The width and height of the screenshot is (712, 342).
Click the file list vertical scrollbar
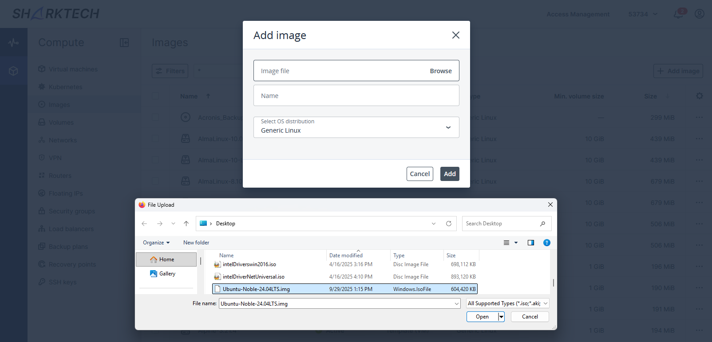pyautogui.click(x=553, y=283)
